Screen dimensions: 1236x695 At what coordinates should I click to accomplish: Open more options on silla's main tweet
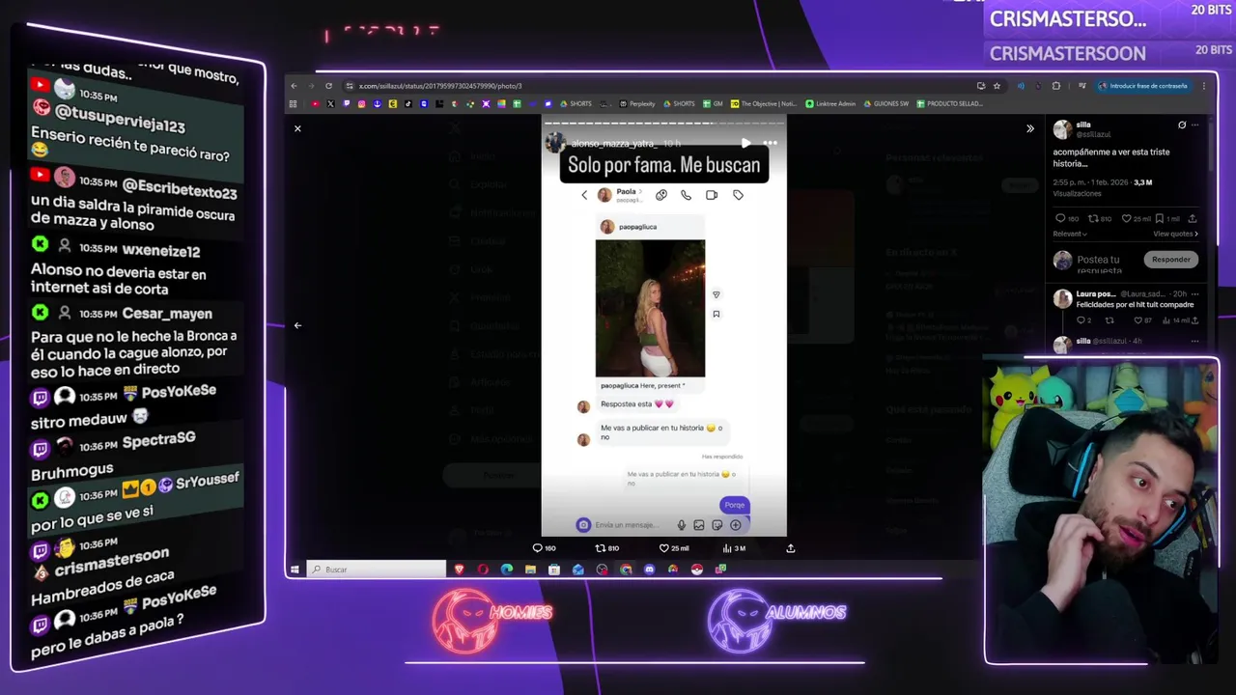(x=1195, y=125)
